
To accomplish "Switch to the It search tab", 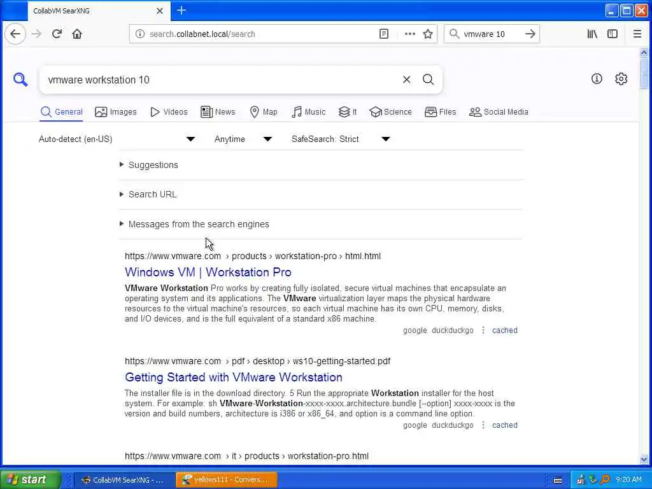I will click(348, 112).
